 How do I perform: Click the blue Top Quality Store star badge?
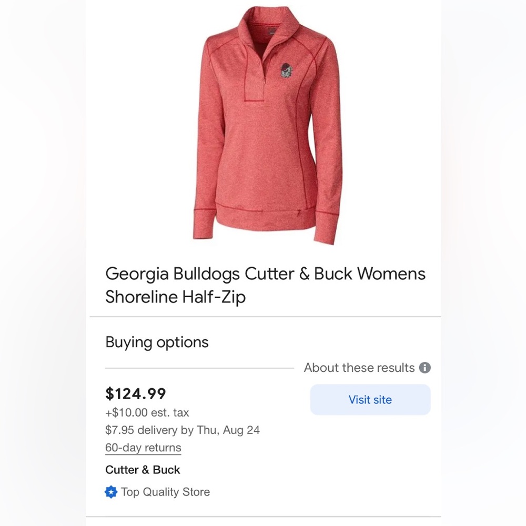point(110,492)
